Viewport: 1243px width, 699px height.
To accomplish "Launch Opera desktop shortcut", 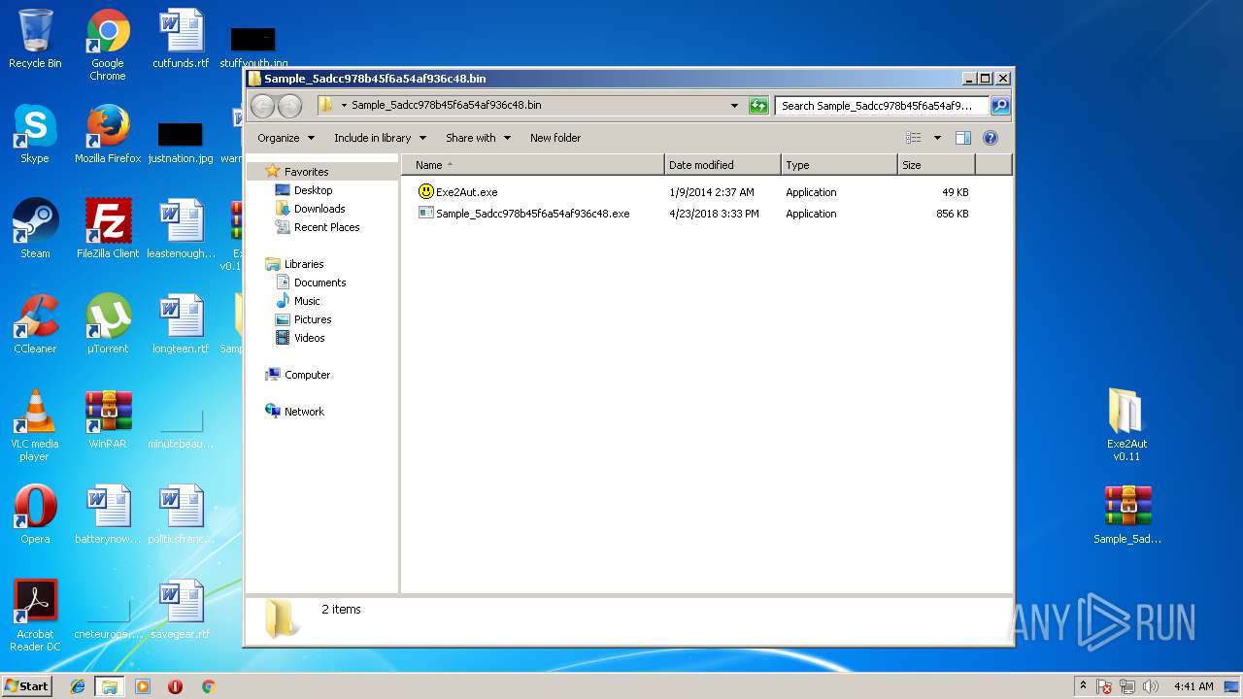I will click(35, 515).
